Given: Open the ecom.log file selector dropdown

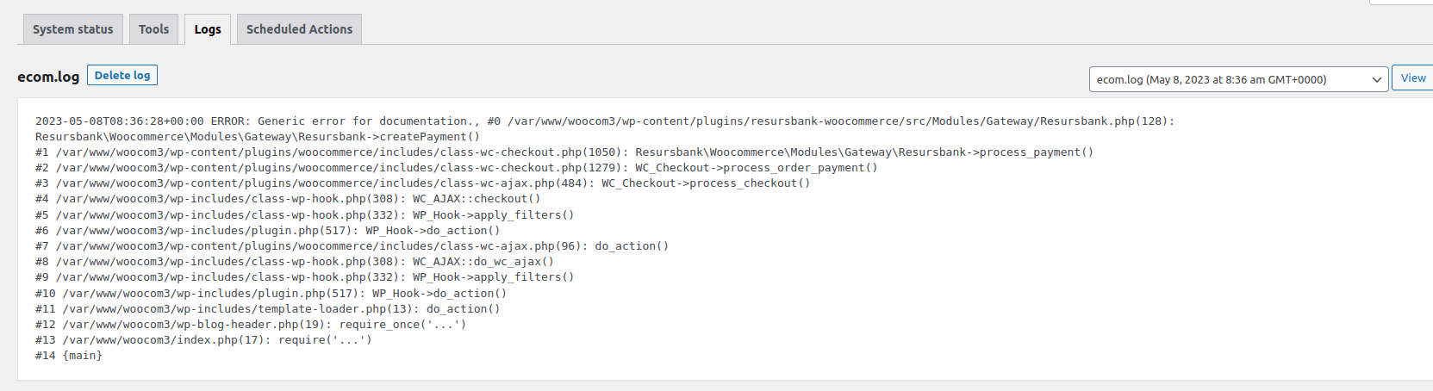Looking at the screenshot, I should coord(1238,79).
